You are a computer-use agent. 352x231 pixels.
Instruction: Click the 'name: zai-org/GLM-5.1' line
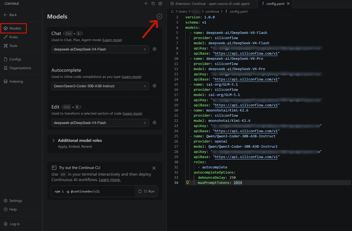216,84
